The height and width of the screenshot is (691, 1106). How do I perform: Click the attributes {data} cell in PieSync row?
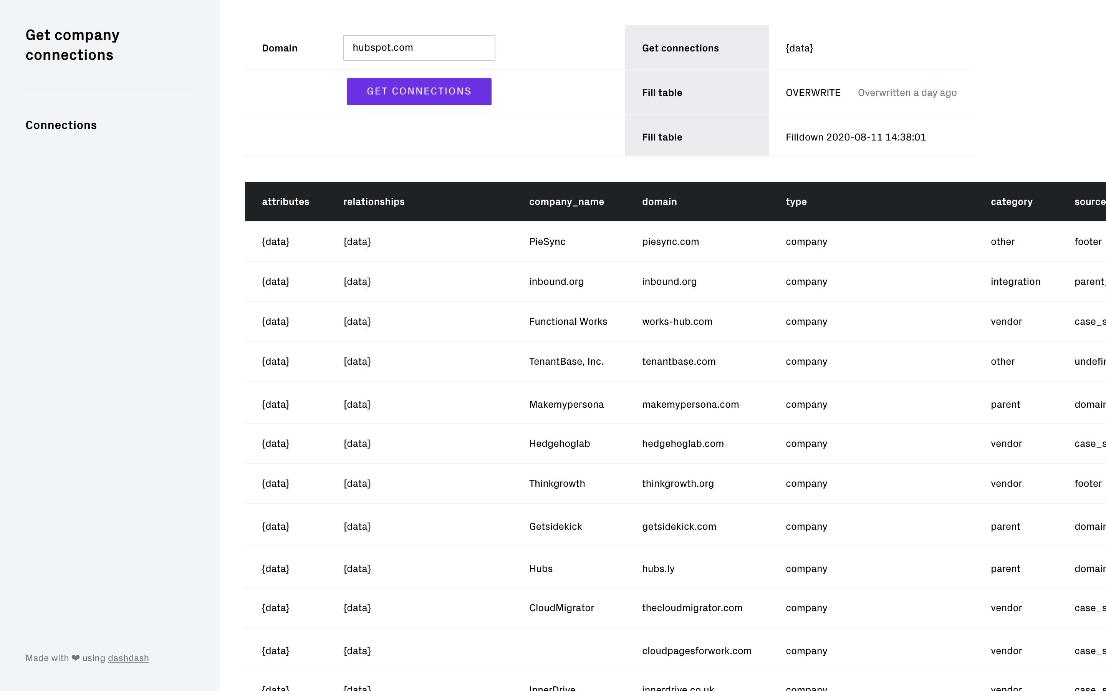click(x=276, y=242)
